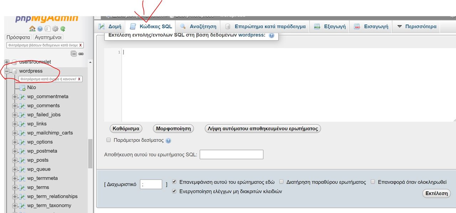Check Διατήρηση παραθύρου ερωτήματος option
Screen dimensions: 456x213
pos(281,182)
